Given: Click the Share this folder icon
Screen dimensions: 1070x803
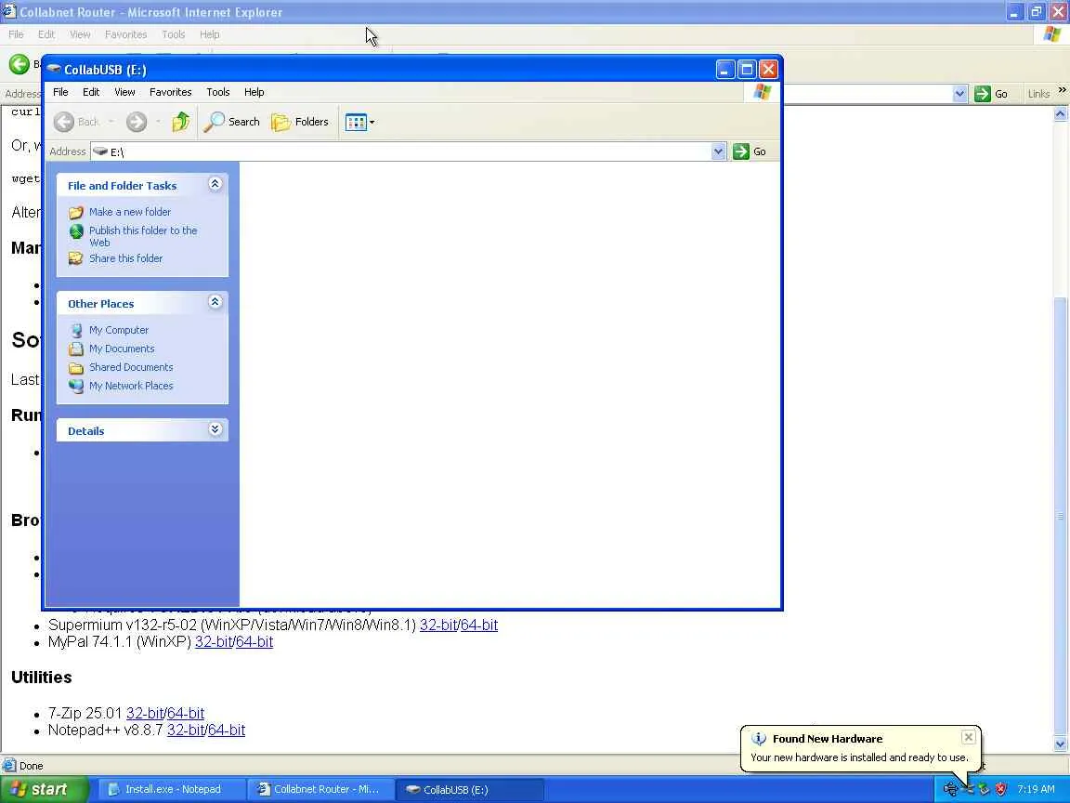Looking at the screenshot, I should (76, 258).
